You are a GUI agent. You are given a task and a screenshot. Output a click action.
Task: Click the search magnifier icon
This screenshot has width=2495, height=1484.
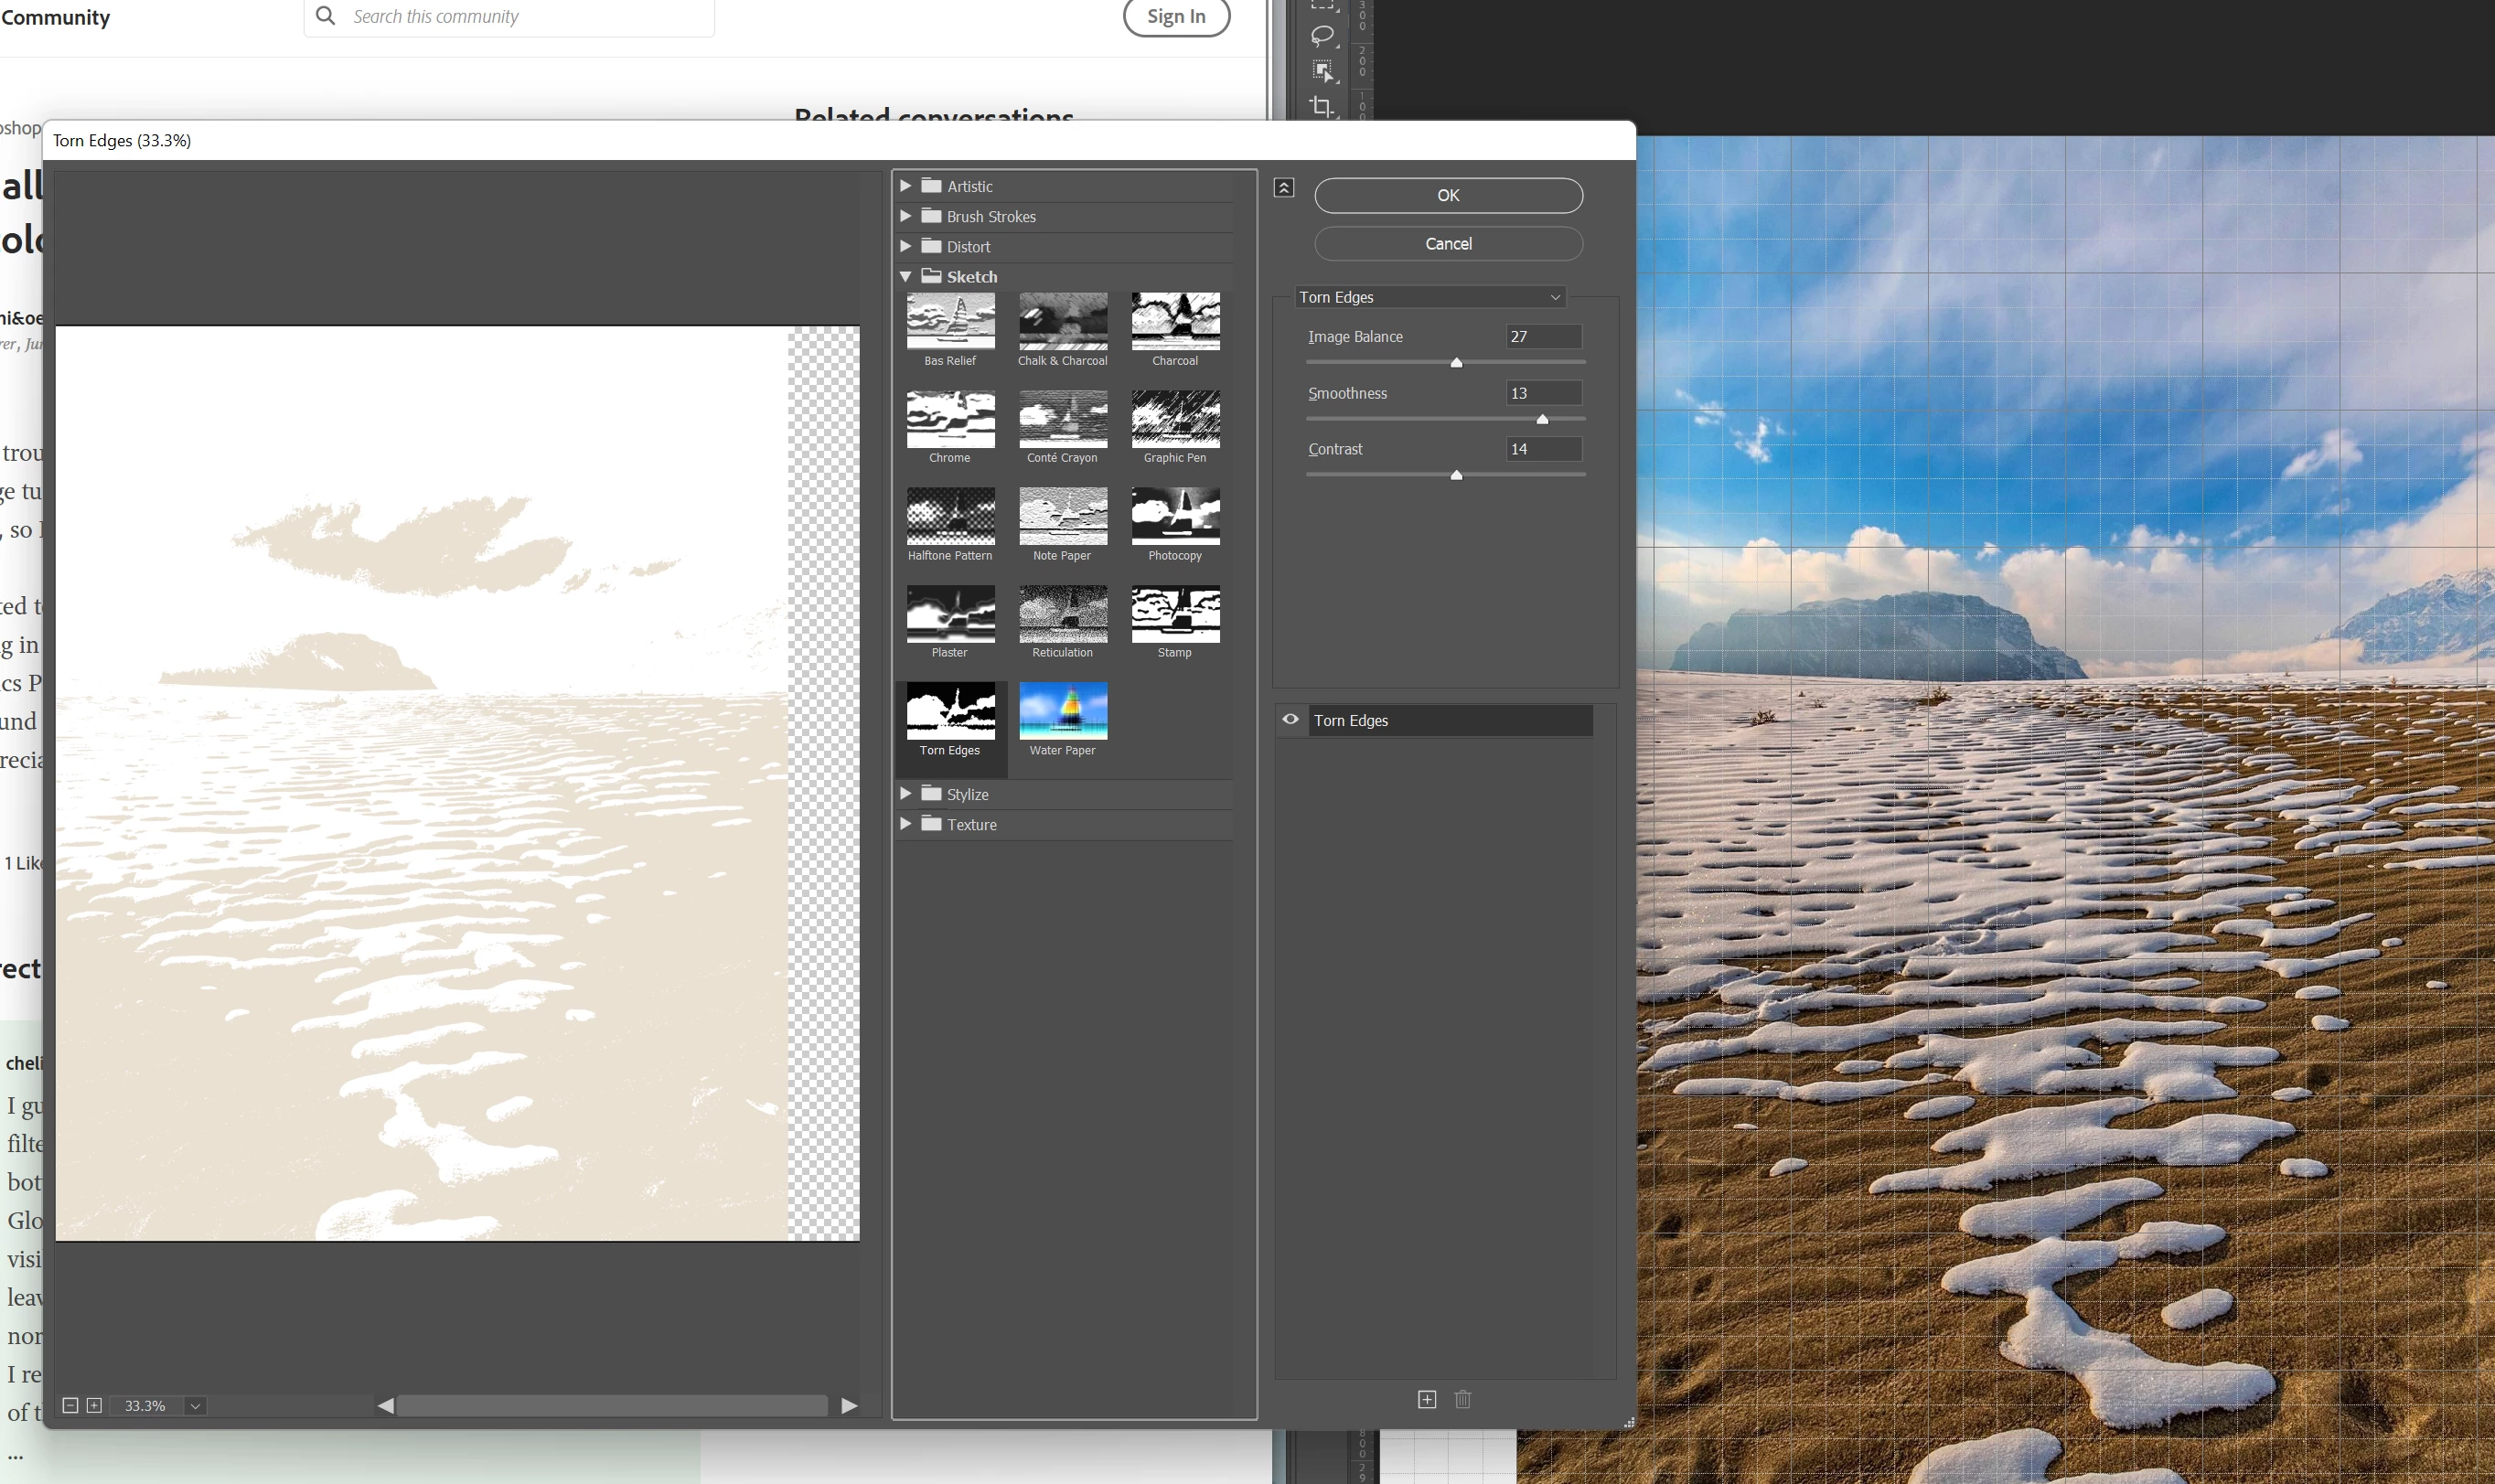[x=325, y=16]
